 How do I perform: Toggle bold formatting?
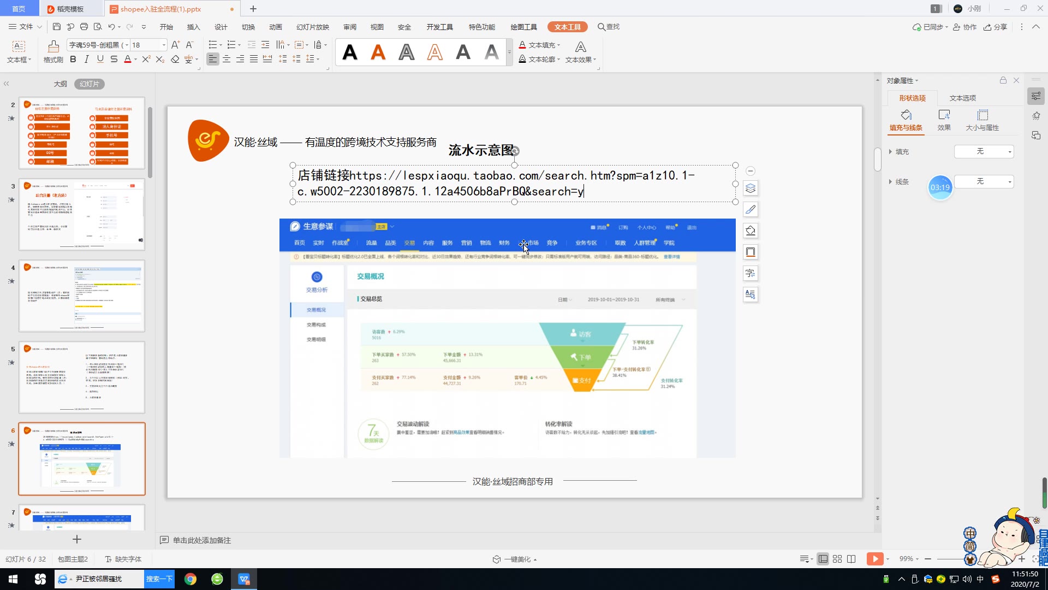(x=73, y=59)
